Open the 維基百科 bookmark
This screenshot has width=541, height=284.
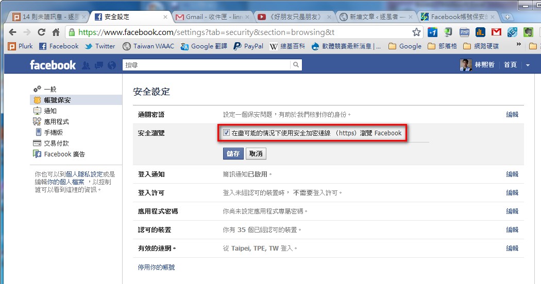[x=287, y=46]
